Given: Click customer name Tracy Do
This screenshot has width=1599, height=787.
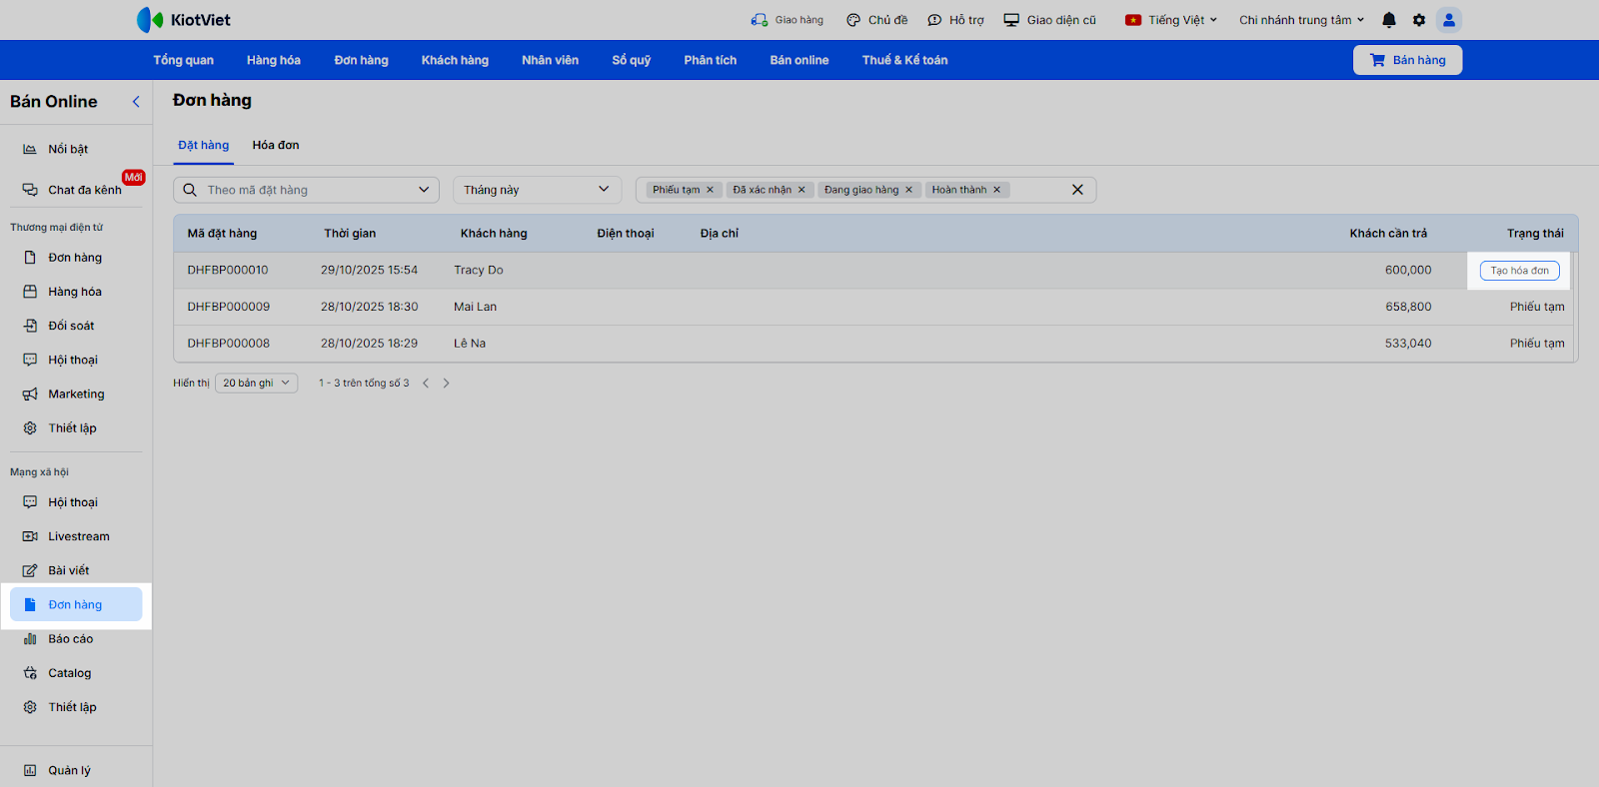Looking at the screenshot, I should coord(479,271).
